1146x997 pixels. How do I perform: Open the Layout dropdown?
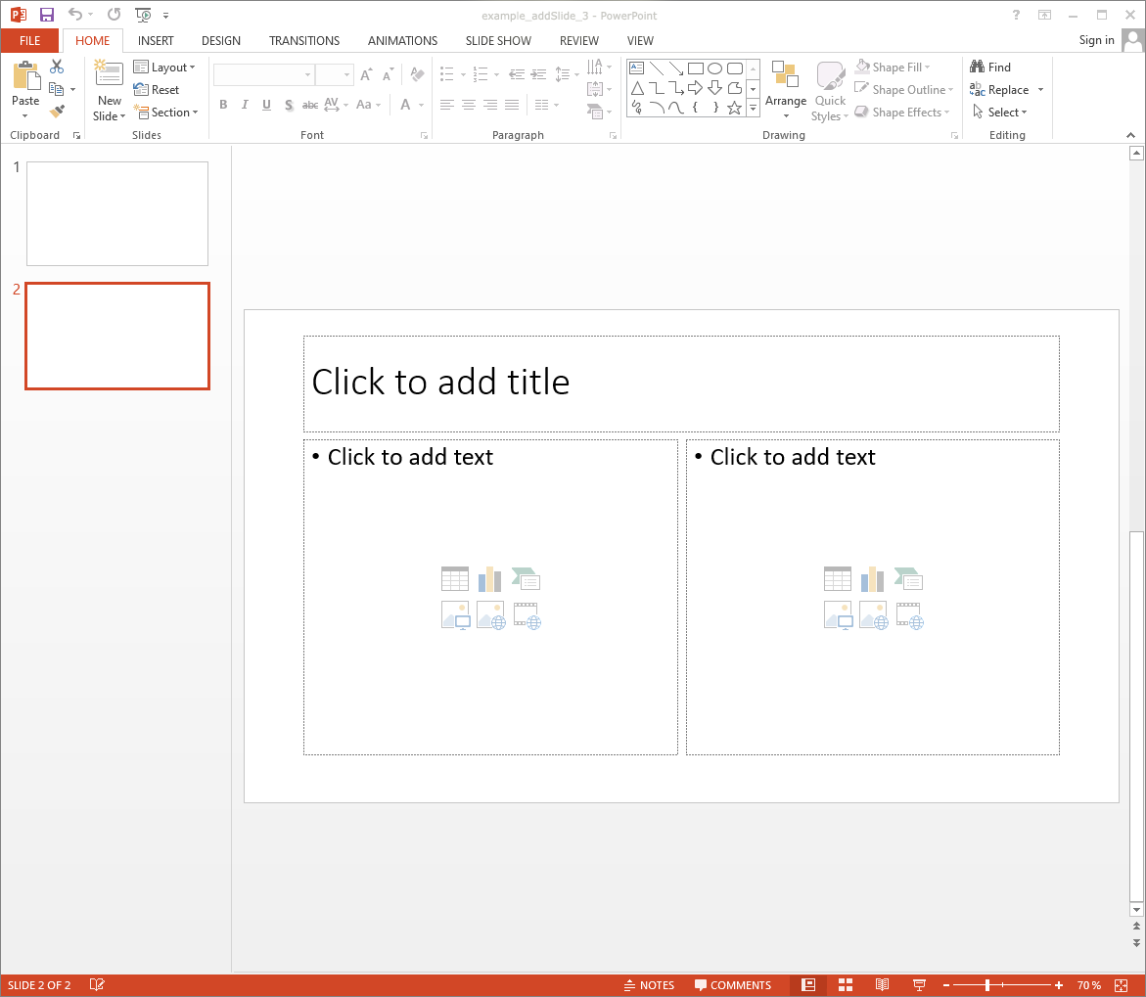pyautogui.click(x=164, y=68)
